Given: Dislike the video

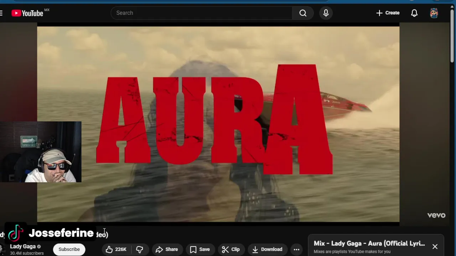Looking at the screenshot, I should pos(140,249).
